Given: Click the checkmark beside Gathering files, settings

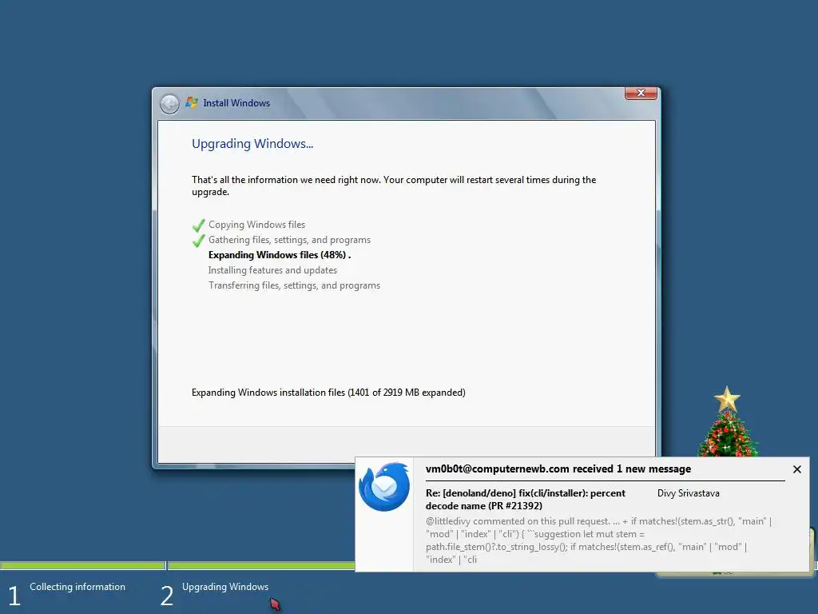Looking at the screenshot, I should tap(198, 241).
